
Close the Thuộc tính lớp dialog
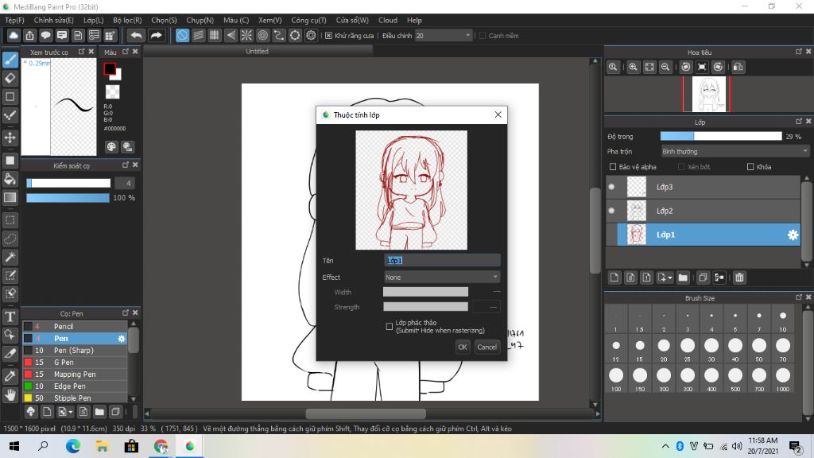498,114
